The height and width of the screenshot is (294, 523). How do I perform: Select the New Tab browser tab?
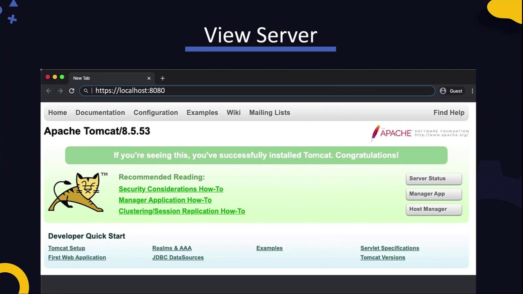click(x=111, y=78)
